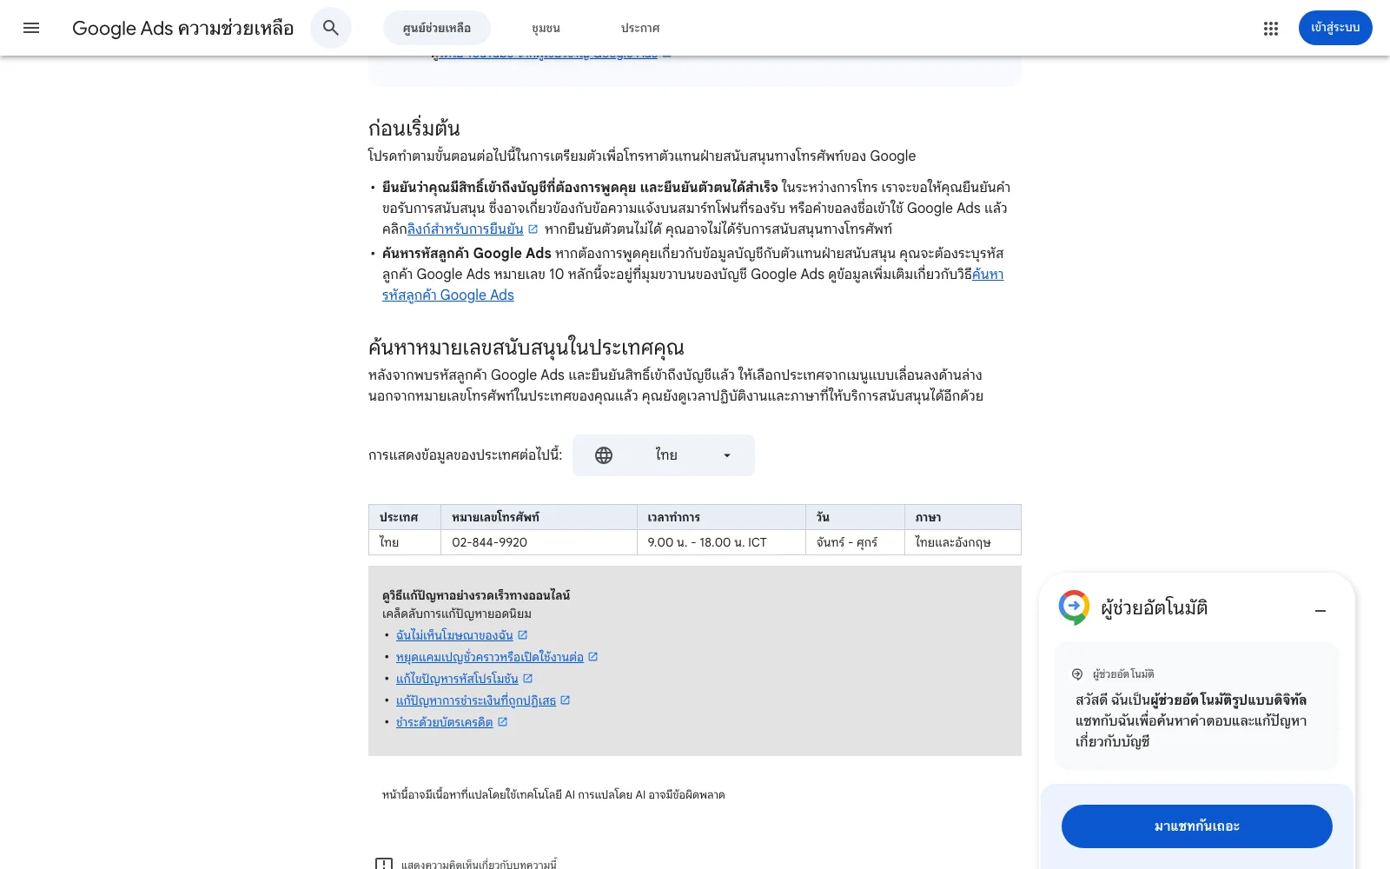The width and height of the screenshot is (1390, 869).
Task: Expand the ไทย country dropdown arrow
Action: click(x=727, y=455)
